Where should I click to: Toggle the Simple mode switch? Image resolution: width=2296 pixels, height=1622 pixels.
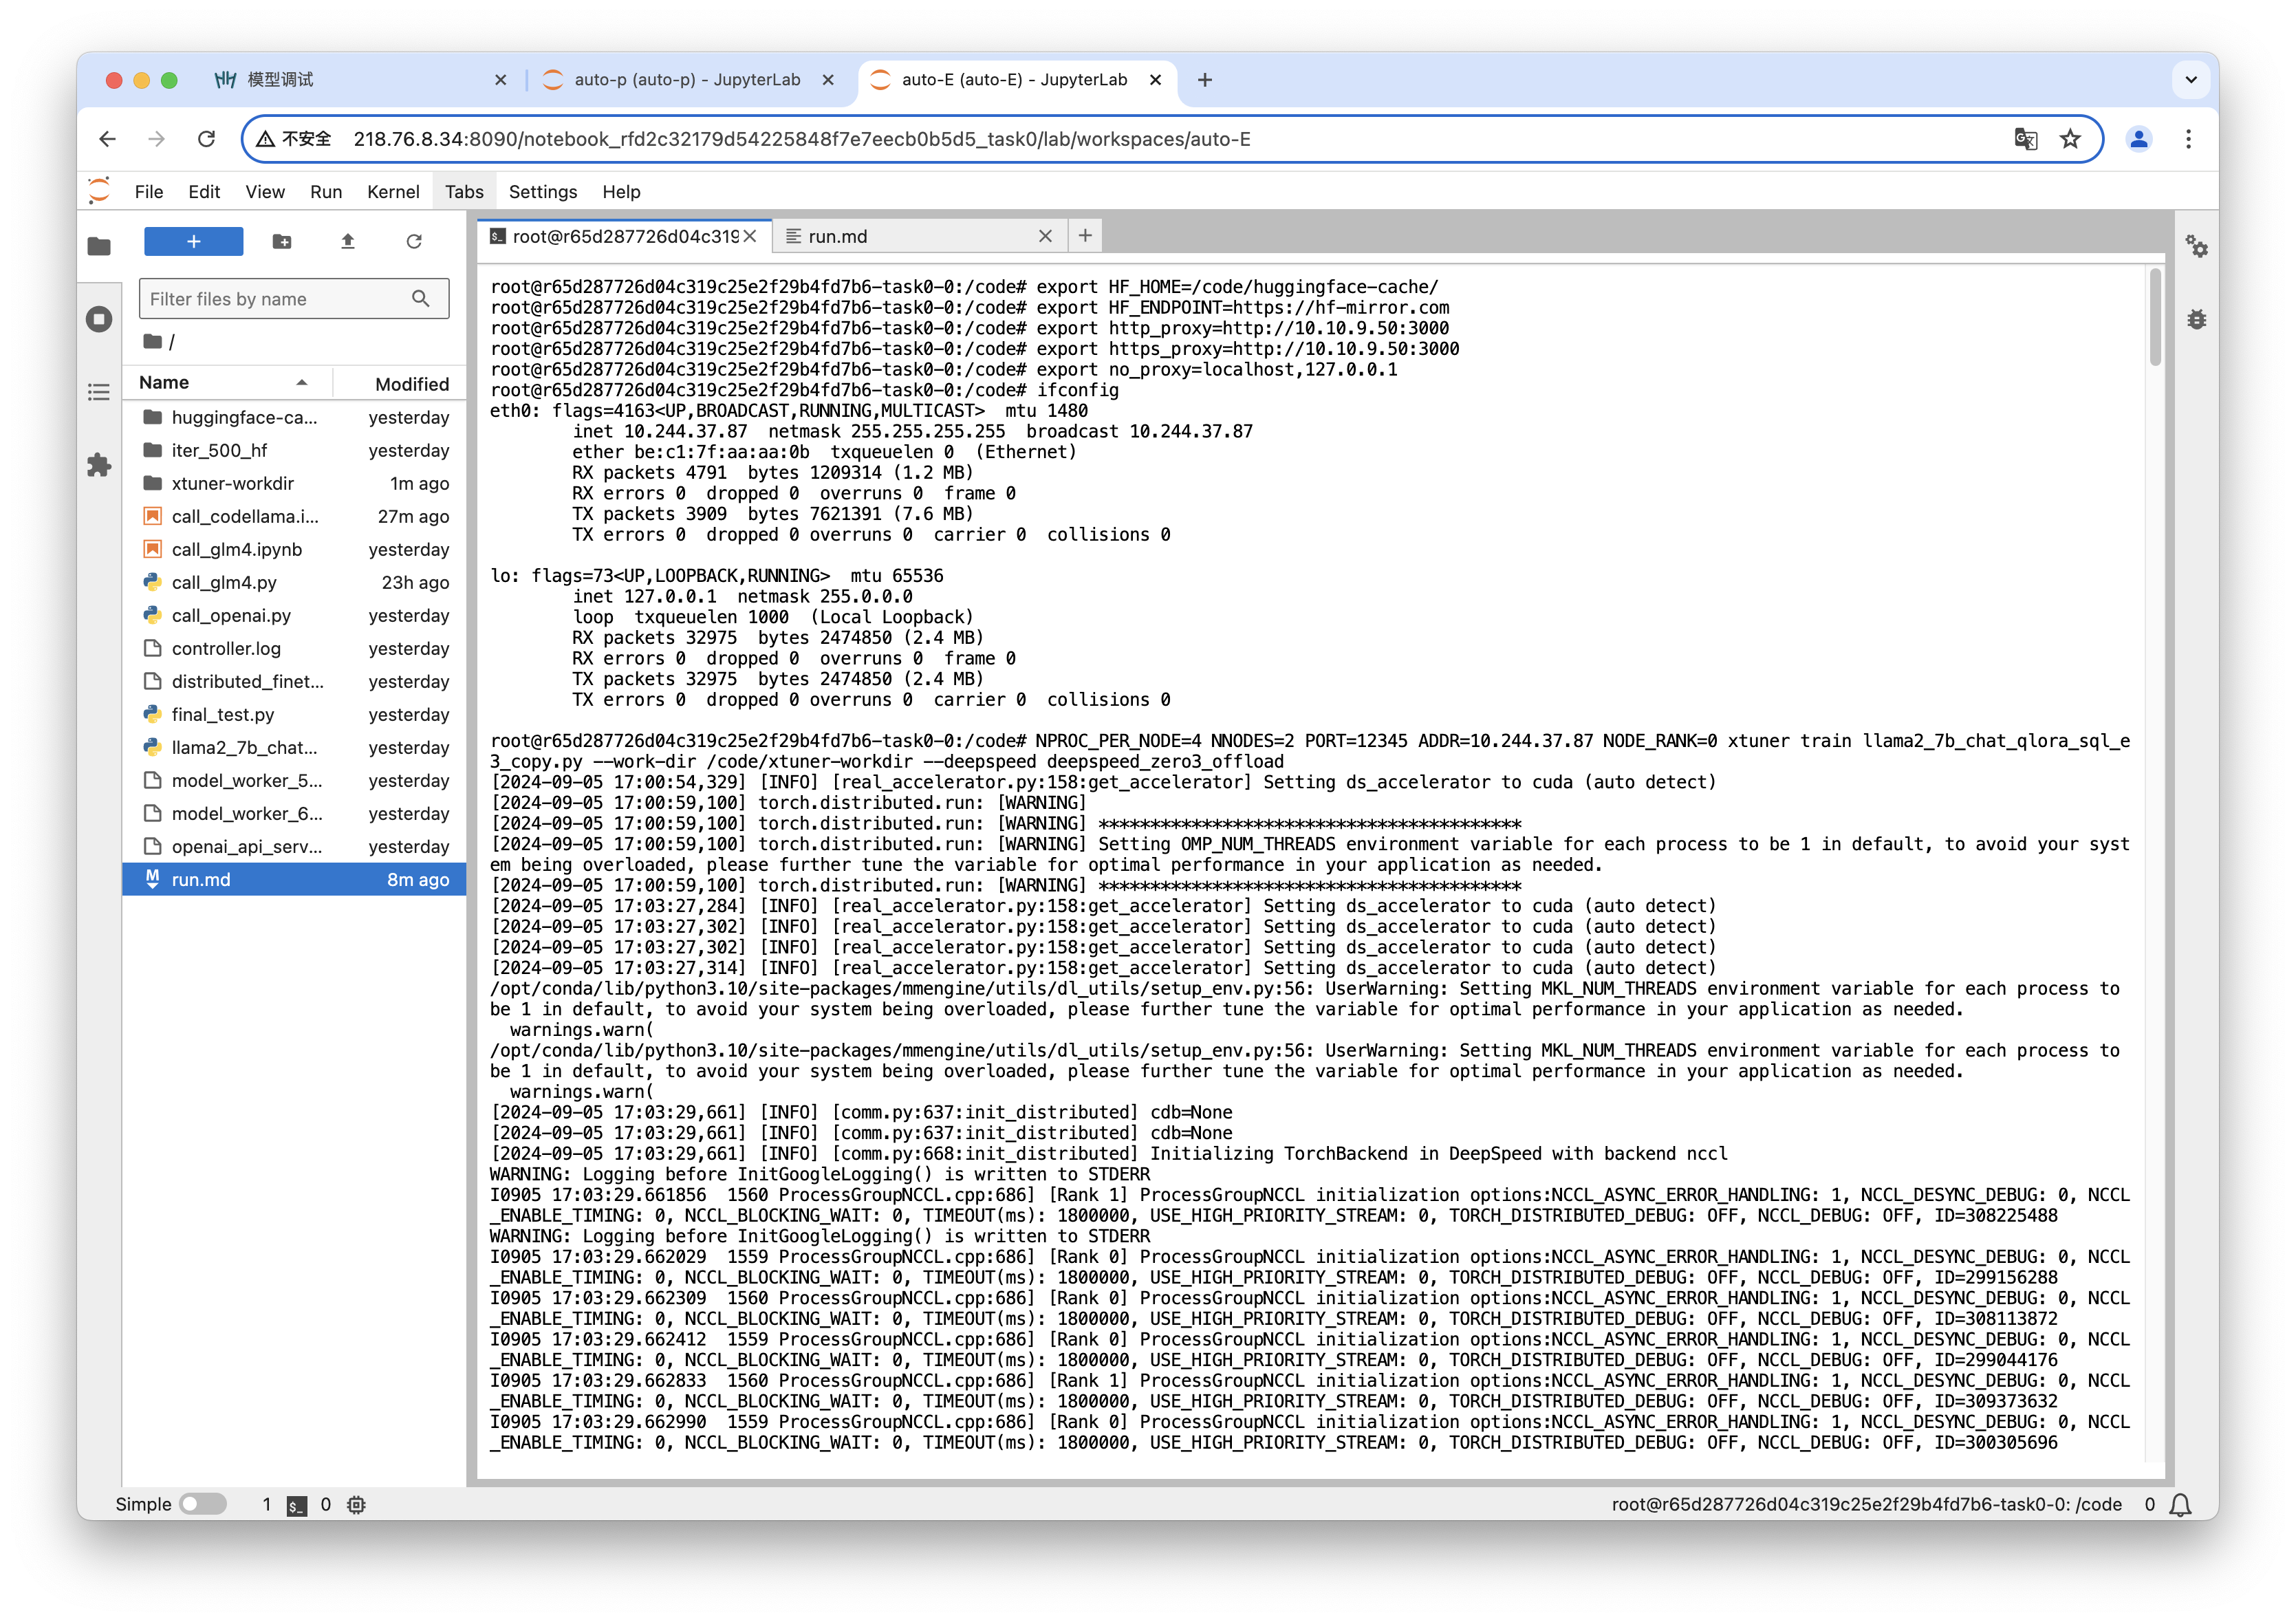(x=203, y=1504)
